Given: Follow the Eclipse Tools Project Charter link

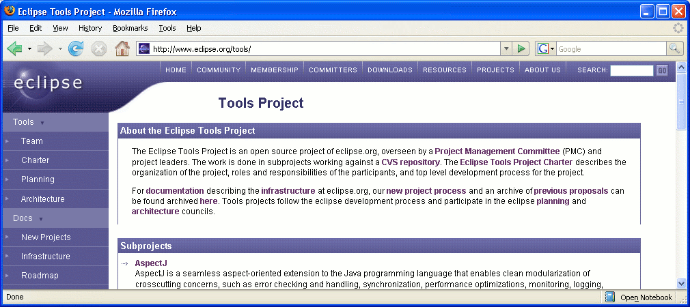Looking at the screenshot, I should click(516, 162).
